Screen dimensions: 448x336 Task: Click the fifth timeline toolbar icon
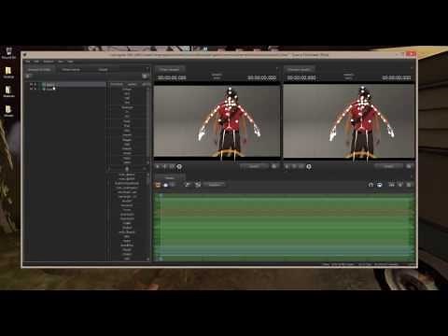(198, 185)
